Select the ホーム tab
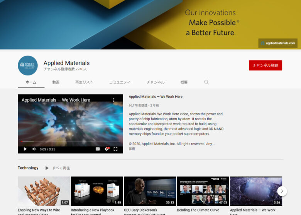 pyautogui.click(x=31, y=82)
